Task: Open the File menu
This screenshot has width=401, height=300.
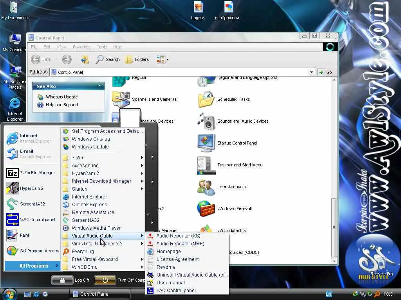Action: (x=34, y=47)
